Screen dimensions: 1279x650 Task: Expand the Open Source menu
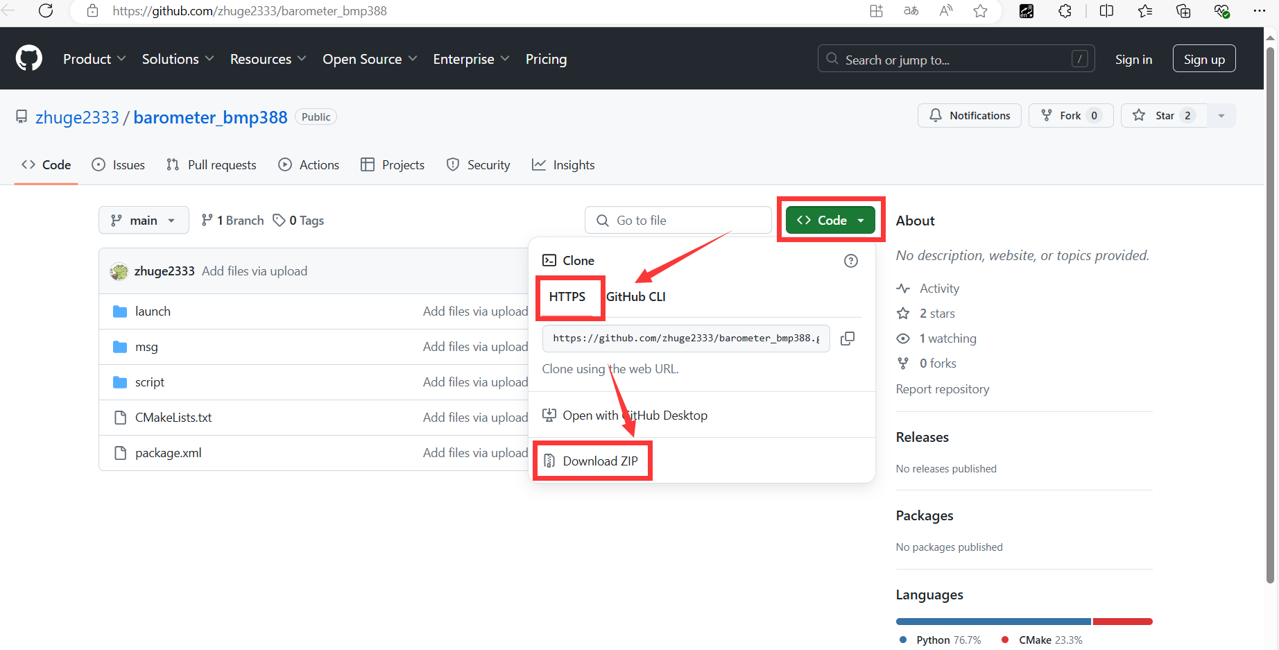click(370, 59)
